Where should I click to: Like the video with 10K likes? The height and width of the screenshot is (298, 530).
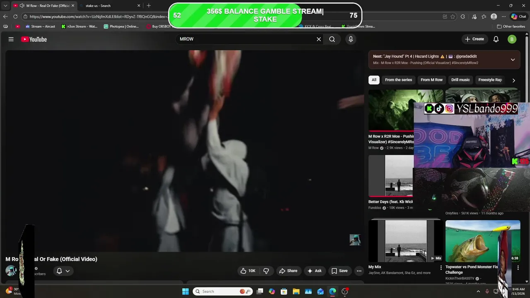248,271
